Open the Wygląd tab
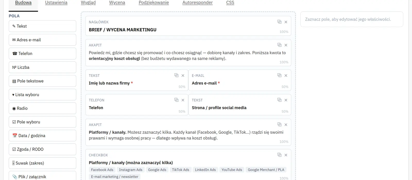The width and height of the screenshot is (412, 180). (x=88, y=3)
